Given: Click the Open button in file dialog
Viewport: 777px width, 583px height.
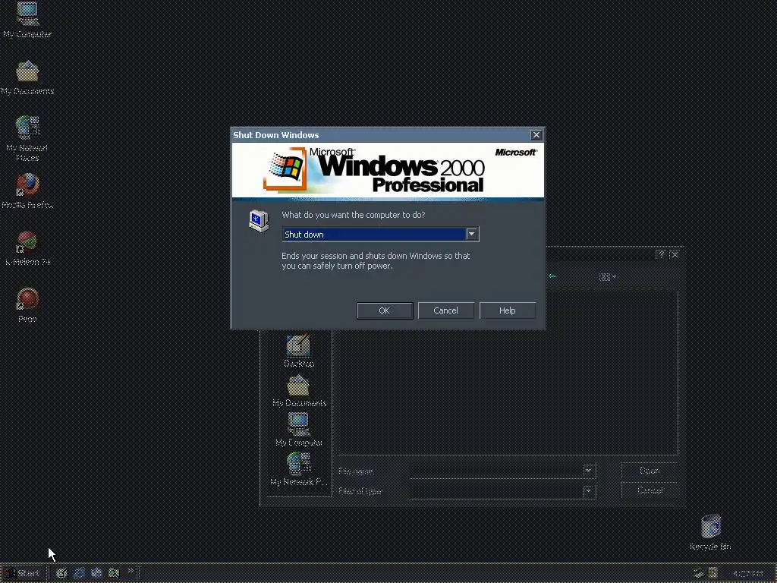Looking at the screenshot, I should pos(650,471).
